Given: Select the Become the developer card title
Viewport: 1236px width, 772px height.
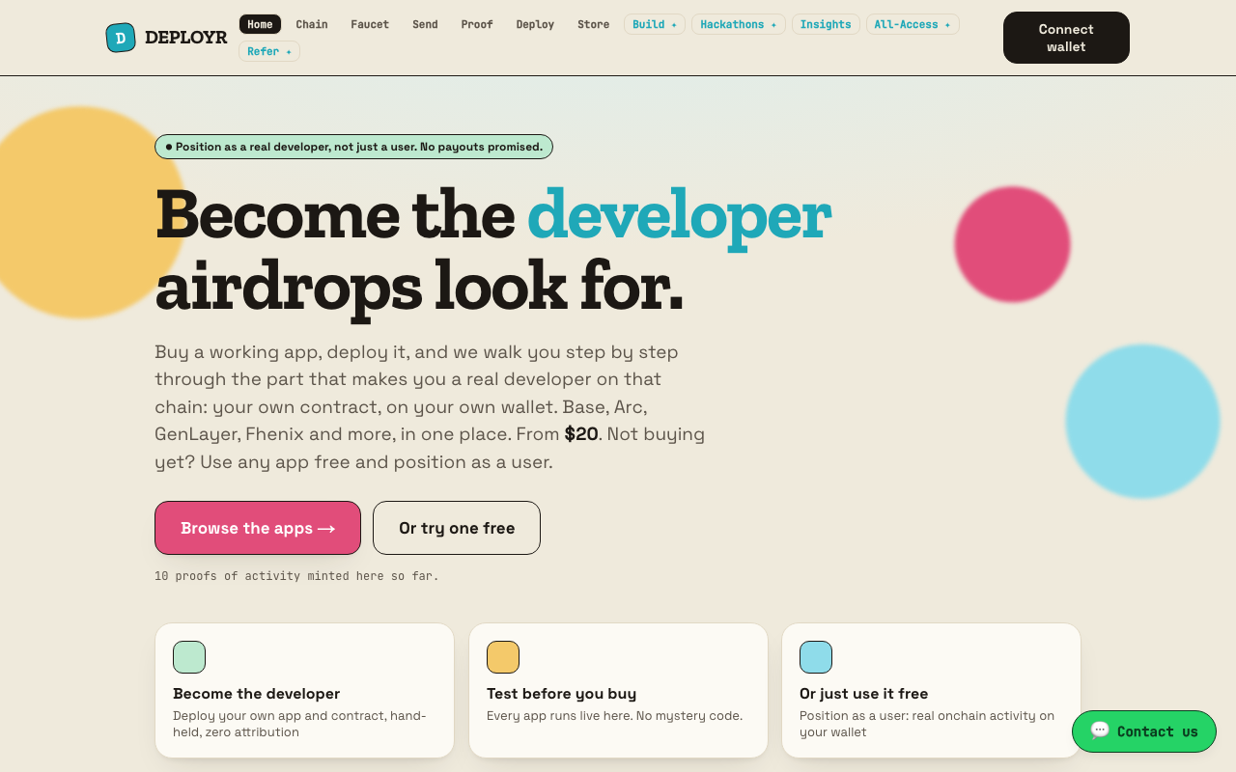Looking at the screenshot, I should 257,694.
